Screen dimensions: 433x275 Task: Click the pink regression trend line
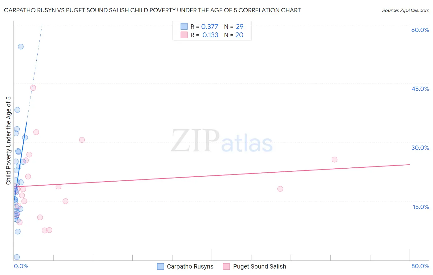[212, 175]
